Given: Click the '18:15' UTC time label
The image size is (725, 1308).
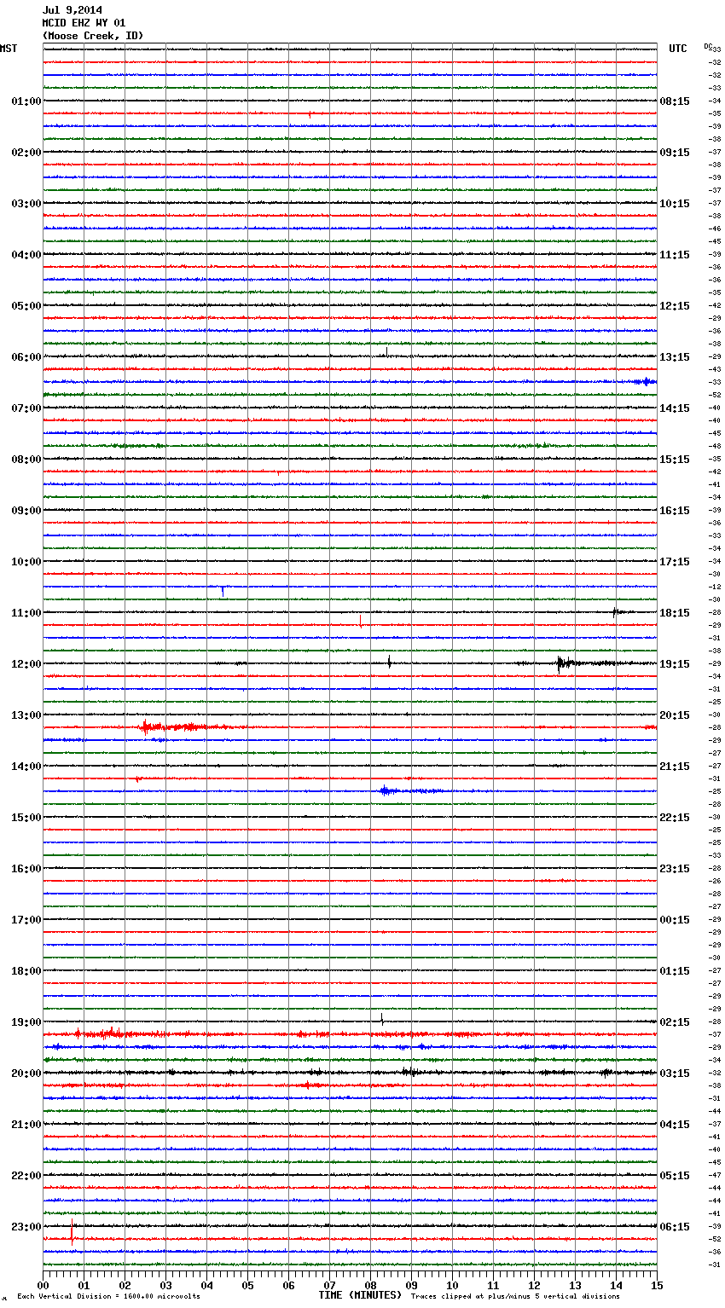Looking at the screenshot, I should 675,613.
